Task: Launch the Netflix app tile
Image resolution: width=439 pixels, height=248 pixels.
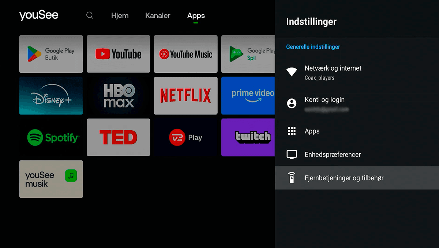Action: pos(185,95)
